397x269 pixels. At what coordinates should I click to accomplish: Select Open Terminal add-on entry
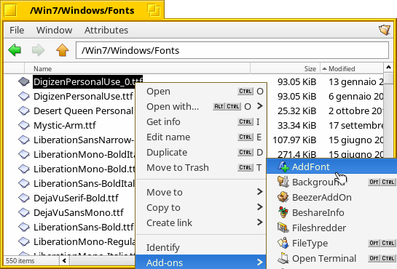pos(332,258)
